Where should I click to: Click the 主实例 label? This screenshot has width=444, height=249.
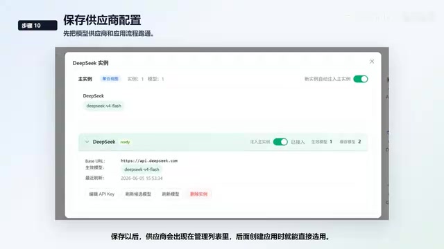point(85,79)
